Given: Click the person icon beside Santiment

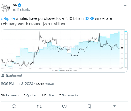Looking at the screenshot, I should (3, 76).
